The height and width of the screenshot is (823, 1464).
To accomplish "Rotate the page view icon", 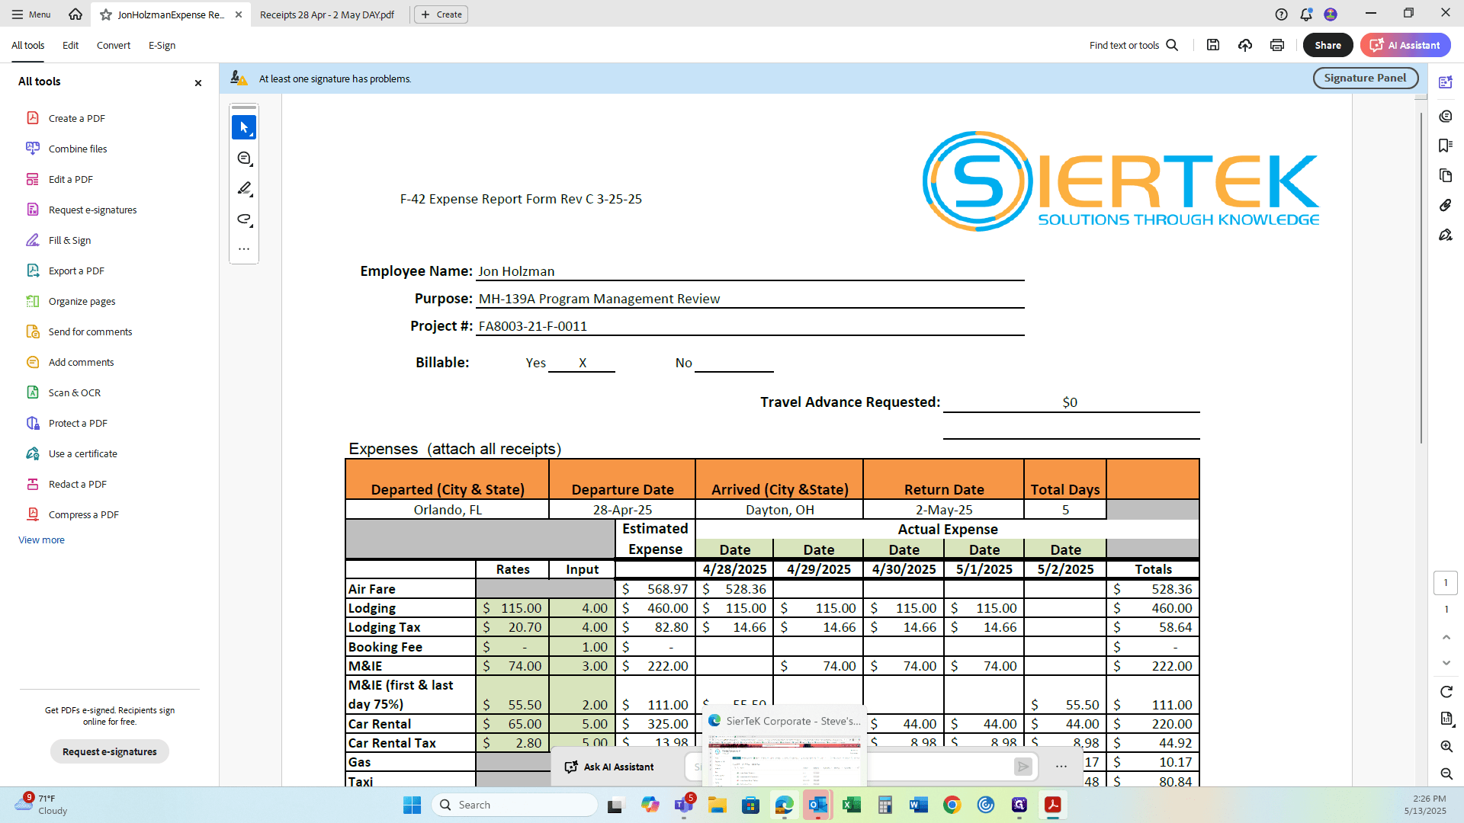I will (x=1446, y=691).
